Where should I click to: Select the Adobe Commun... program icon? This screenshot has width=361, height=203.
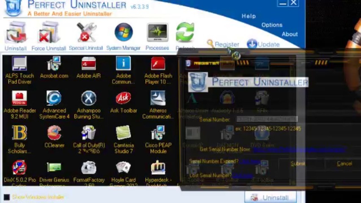123,70
